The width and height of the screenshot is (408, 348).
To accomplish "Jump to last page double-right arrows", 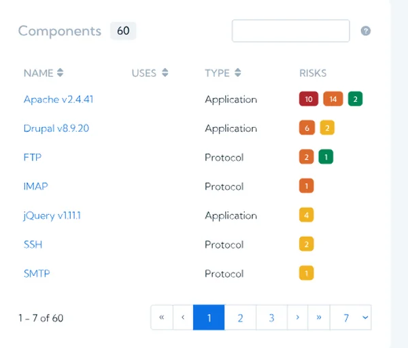I will tap(319, 317).
